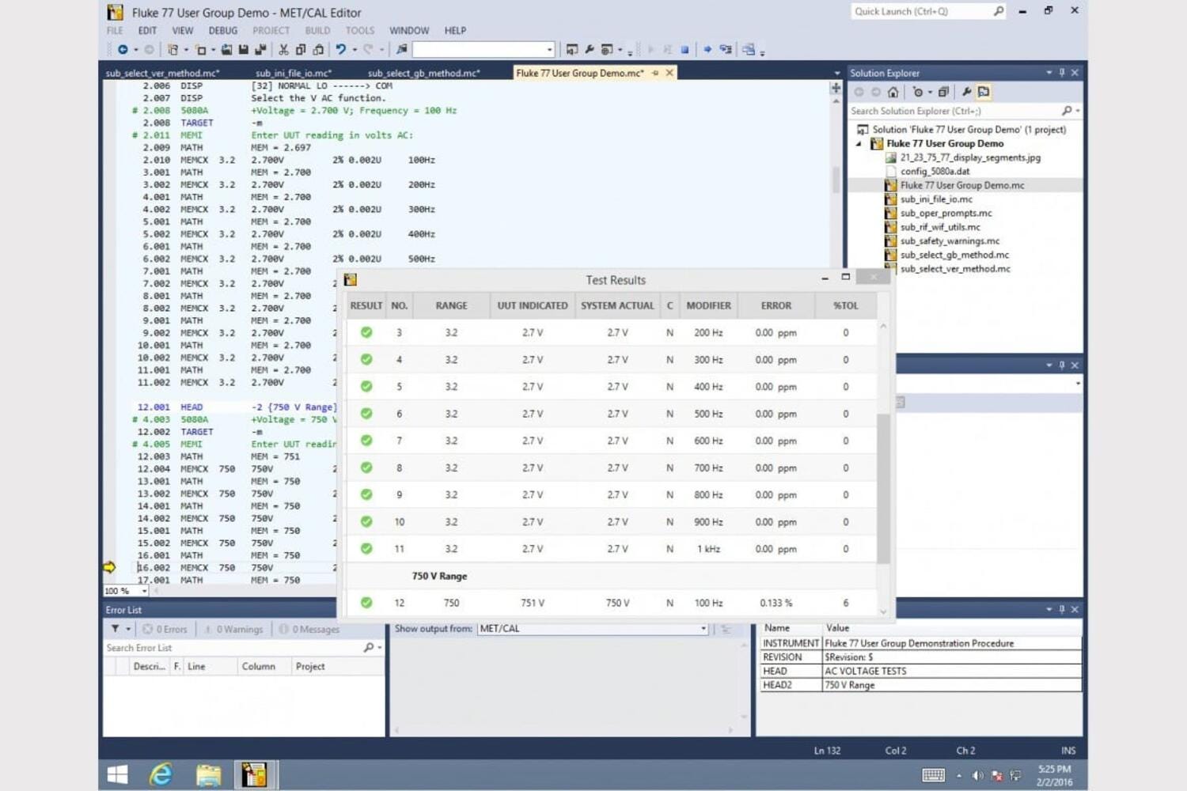Screen dimensions: 1187x791
Task: Click the Paste icon in the toolbar
Action: [x=318, y=50]
